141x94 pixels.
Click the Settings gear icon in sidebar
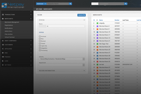(3, 65)
